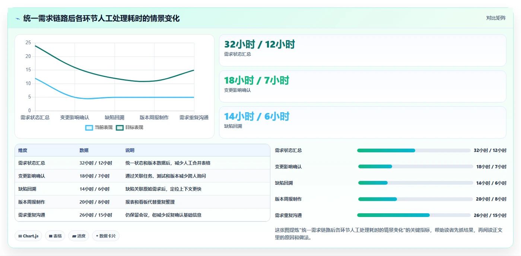Click the 版本周报制作 progress bar
Image resolution: width=521 pixels, height=256 pixels.
416,199
